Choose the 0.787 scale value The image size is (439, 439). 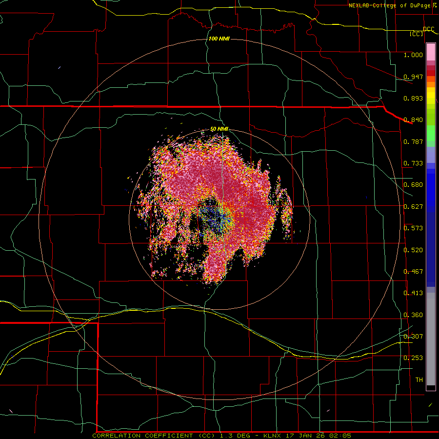pyautogui.click(x=413, y=141)
